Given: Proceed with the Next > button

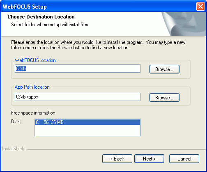Looking at the screenshot, I should 149,159.
